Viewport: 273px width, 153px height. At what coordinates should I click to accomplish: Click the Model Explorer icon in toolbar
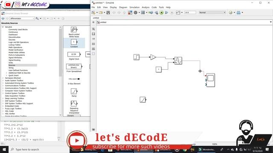pyautogui.click(x=143, y=12)
